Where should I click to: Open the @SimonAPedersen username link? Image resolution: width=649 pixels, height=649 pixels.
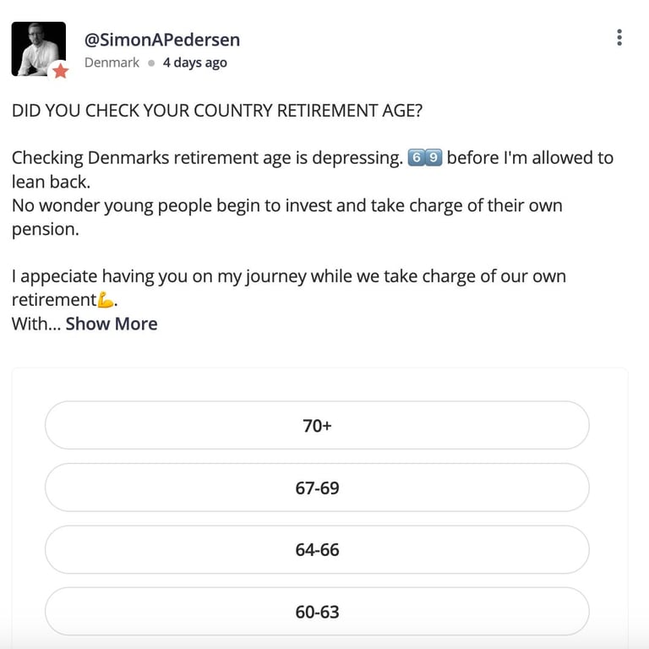pos(161,39)
